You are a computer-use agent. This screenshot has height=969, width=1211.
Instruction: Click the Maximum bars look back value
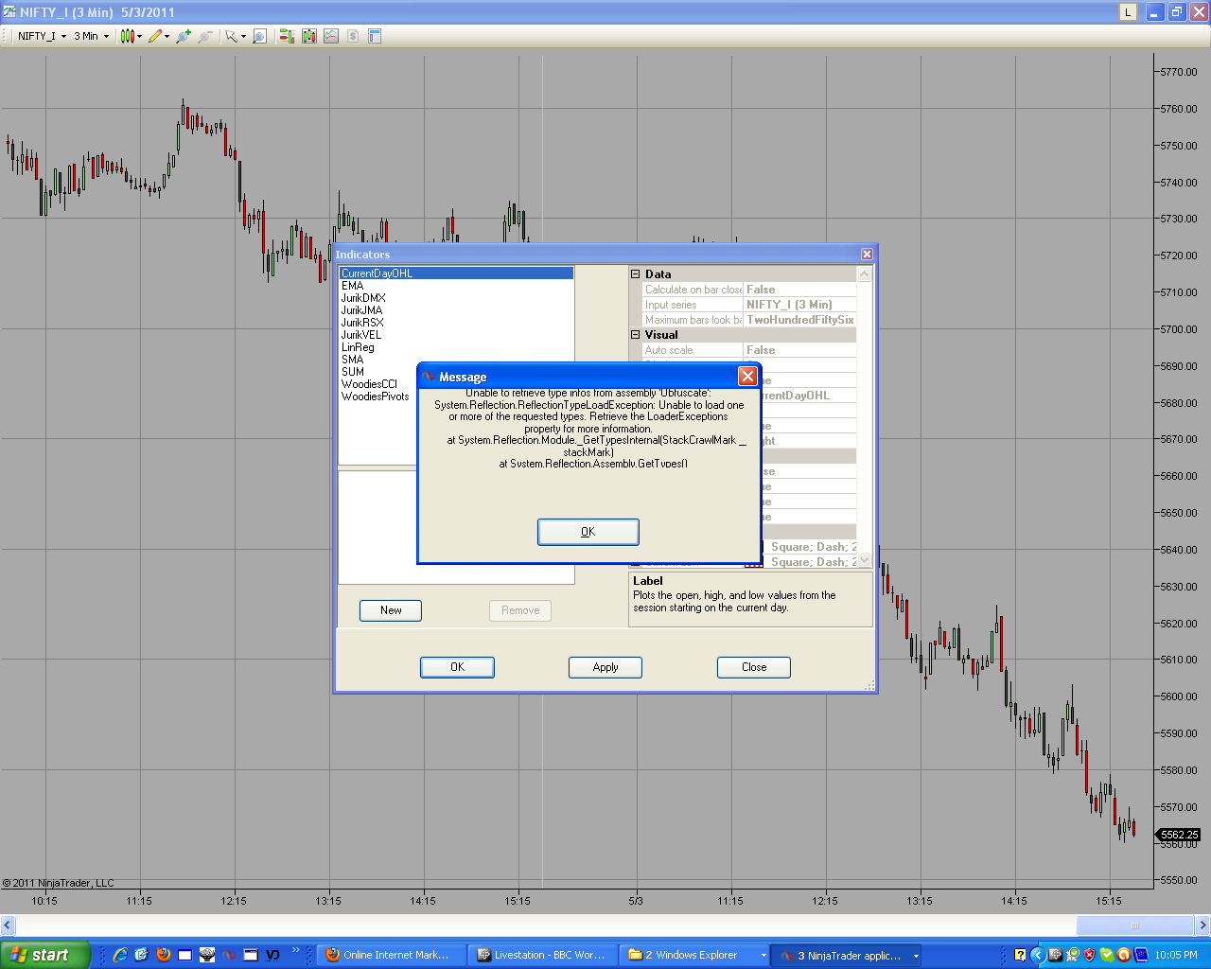pos(799,320)
